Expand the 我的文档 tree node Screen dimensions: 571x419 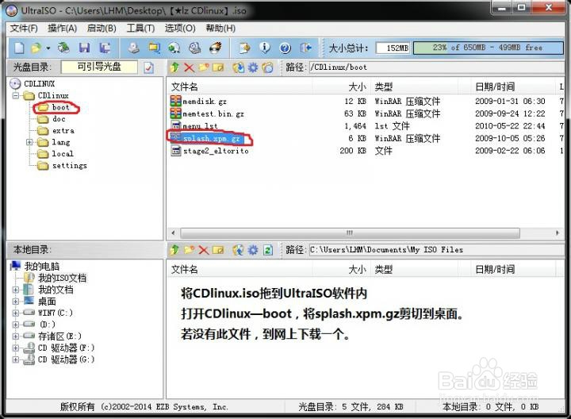pos(16,290)
